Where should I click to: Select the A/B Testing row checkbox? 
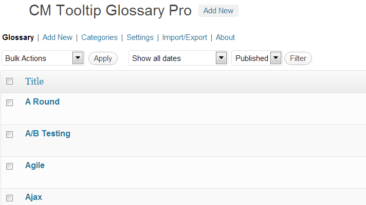(x=9, y=134)
